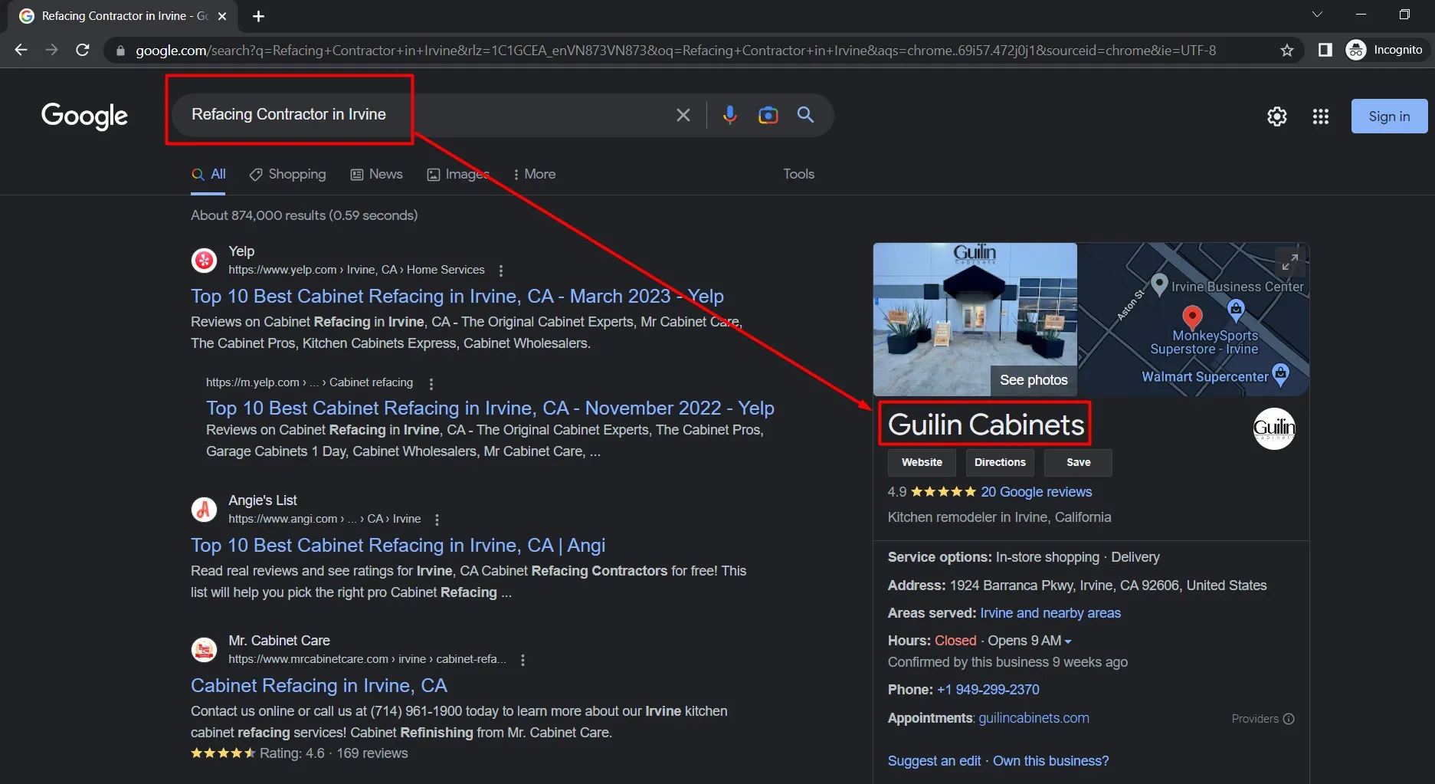Click the Guilin Cabinets business title
Image resolution: width=1435 pixels, height=784 pixels.
(985, 425)
